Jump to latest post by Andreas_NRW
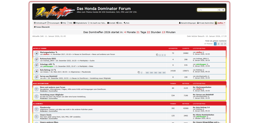This screenshot has height=123, width=257. (208, 58)
